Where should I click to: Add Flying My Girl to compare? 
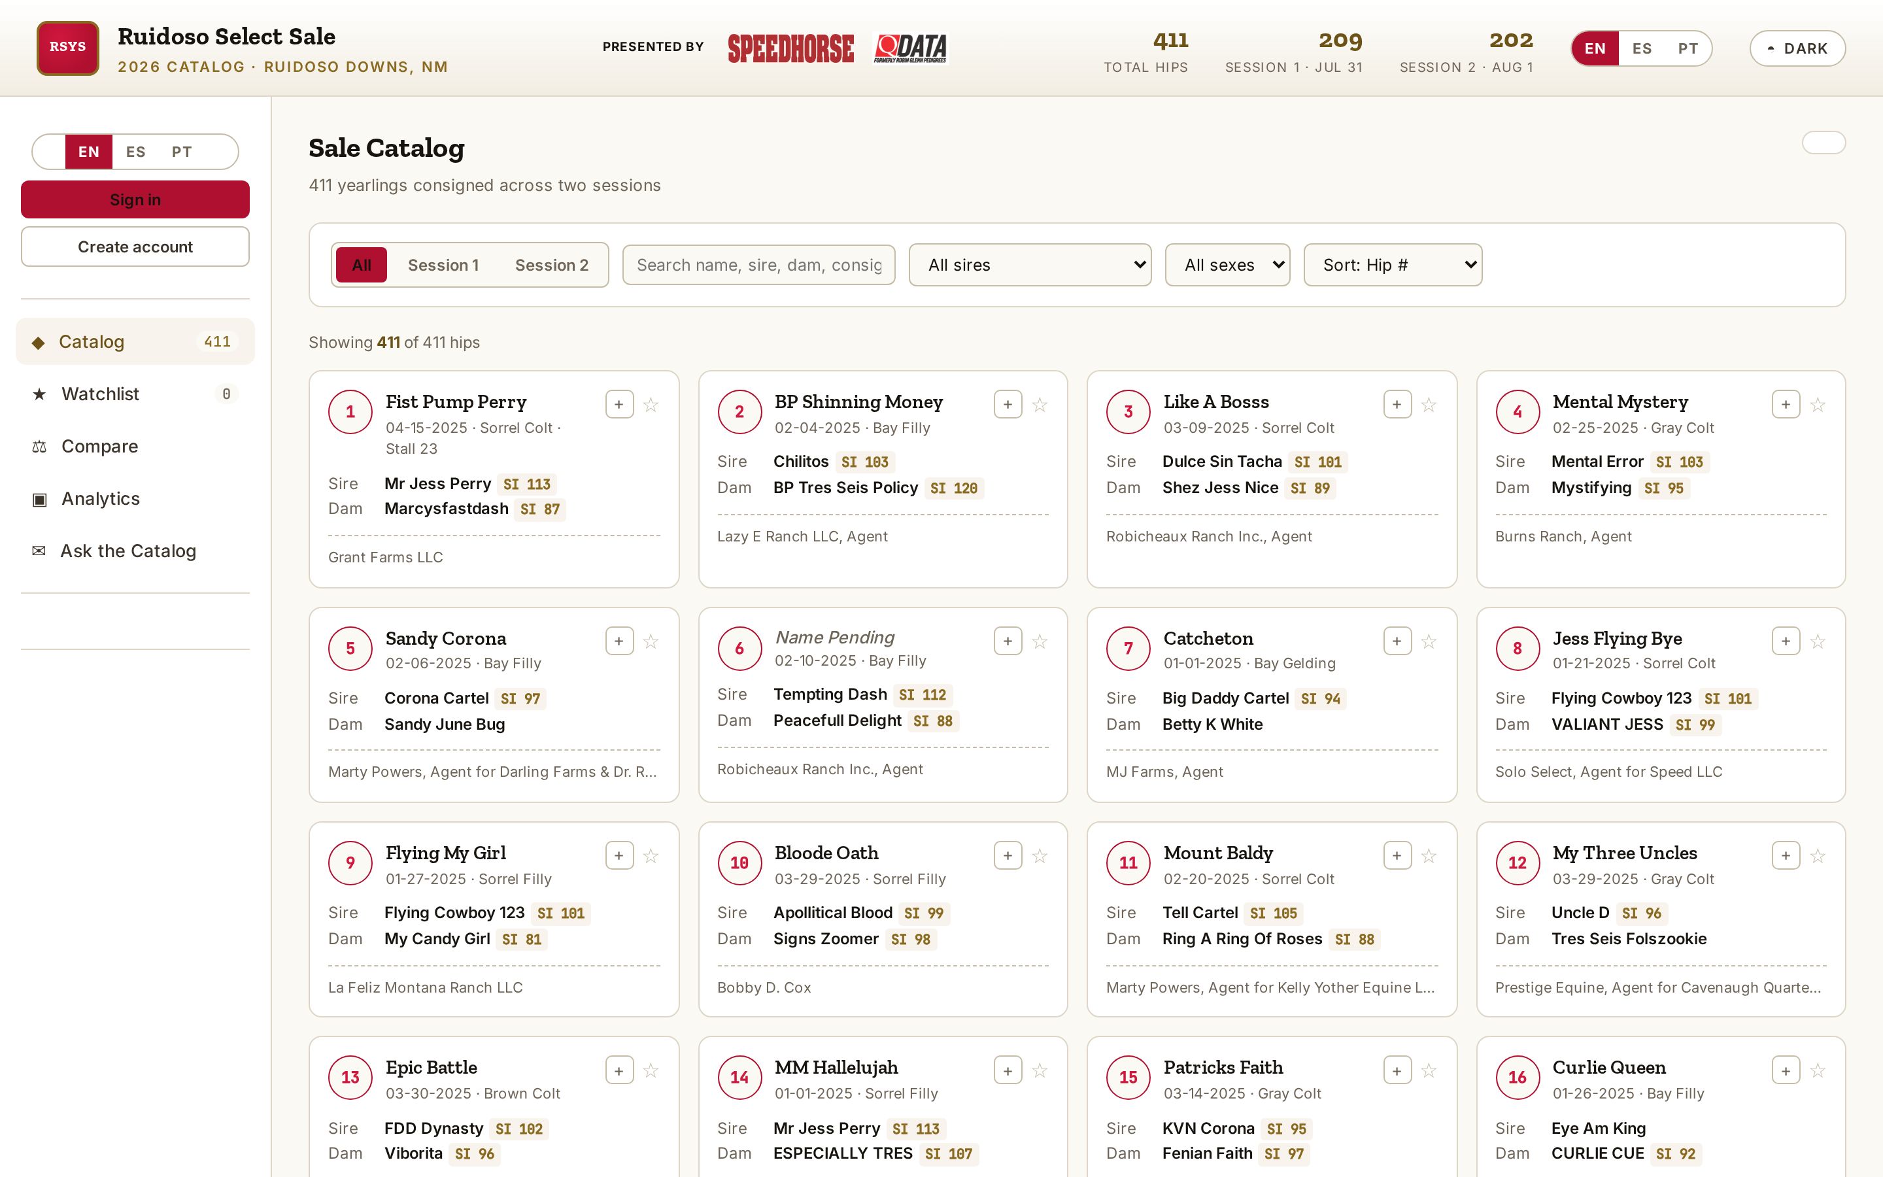(619, 855)
